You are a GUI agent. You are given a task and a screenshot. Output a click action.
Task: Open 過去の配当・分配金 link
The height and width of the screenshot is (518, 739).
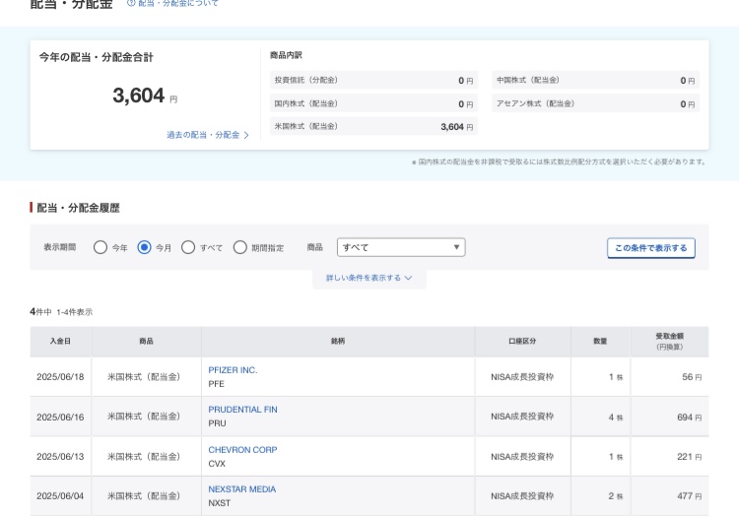(x=203, y=135)
